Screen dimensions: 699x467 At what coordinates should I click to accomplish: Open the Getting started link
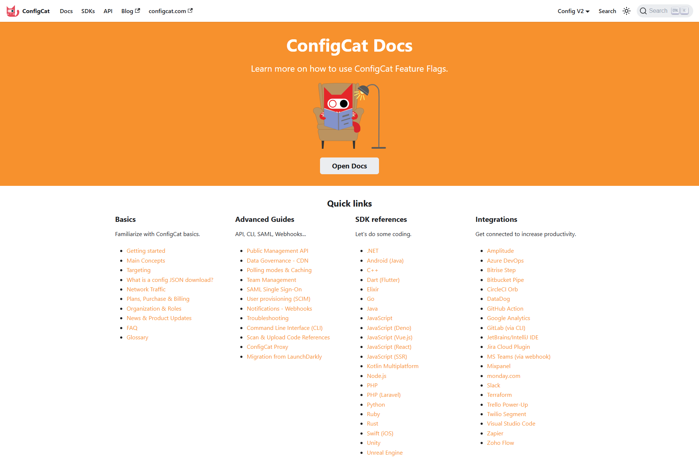click(x=146, y=251)
